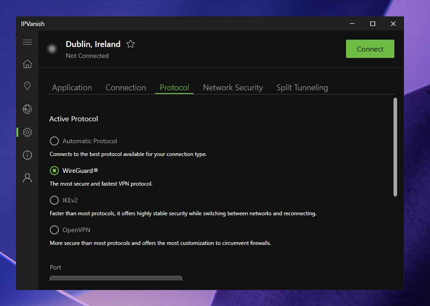The width and height of the screenshot is (430, 306).
Task: Click the green Connect button
Action: [x=370, y=49]
